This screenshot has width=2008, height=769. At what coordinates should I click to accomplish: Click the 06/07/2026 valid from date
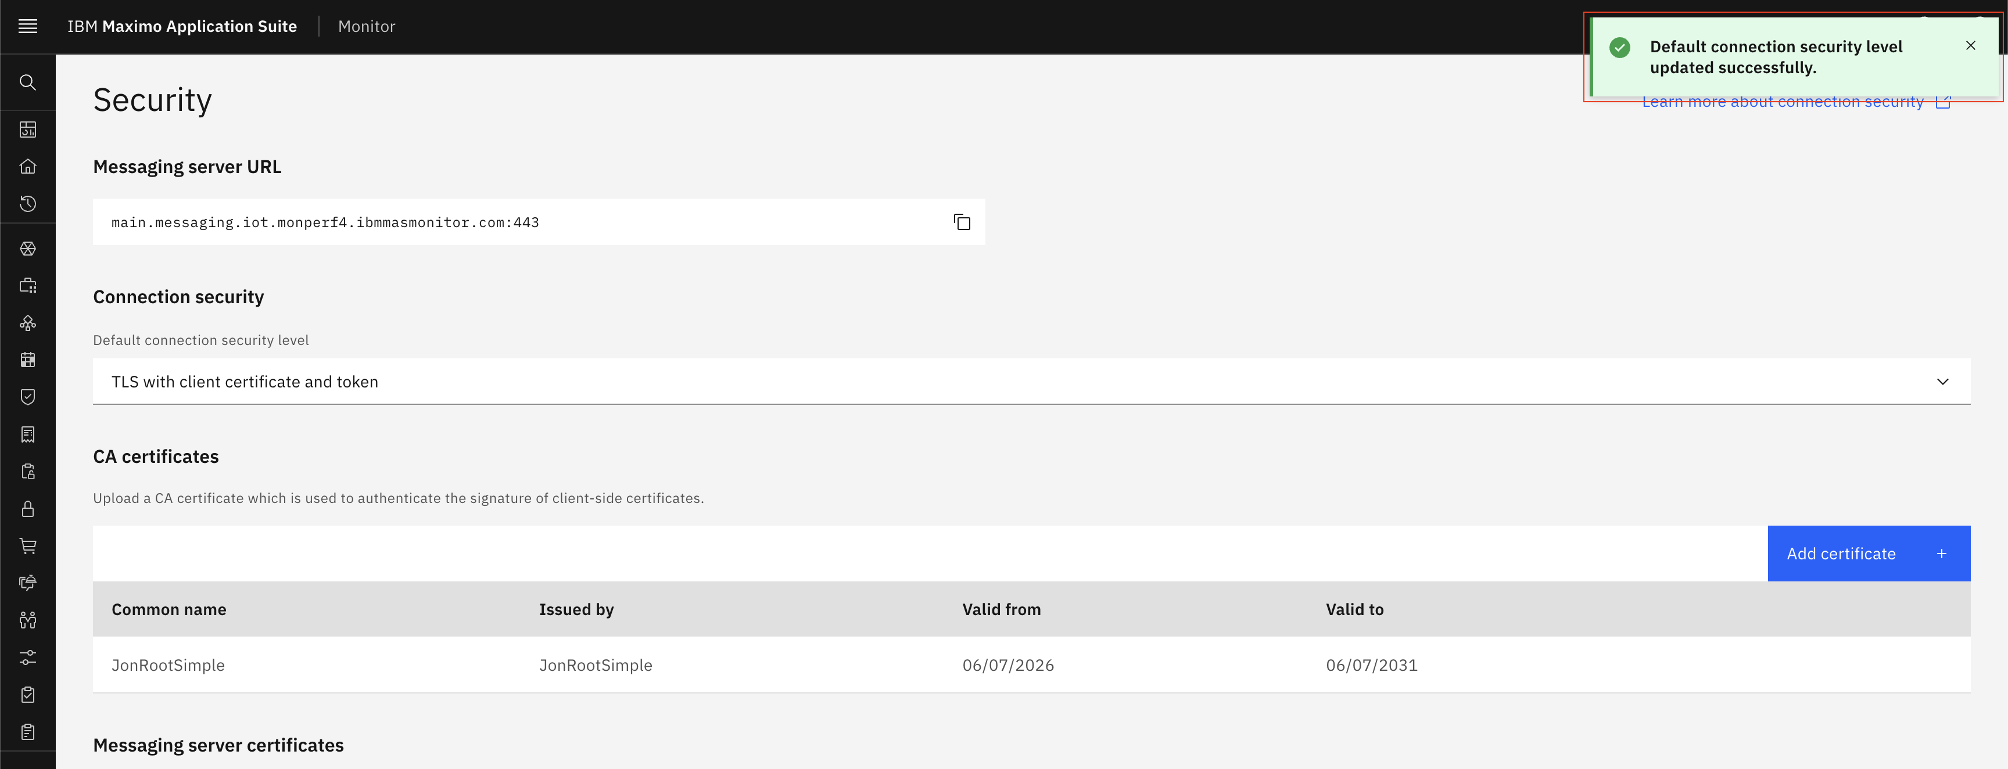click(x=1008, y=664)
